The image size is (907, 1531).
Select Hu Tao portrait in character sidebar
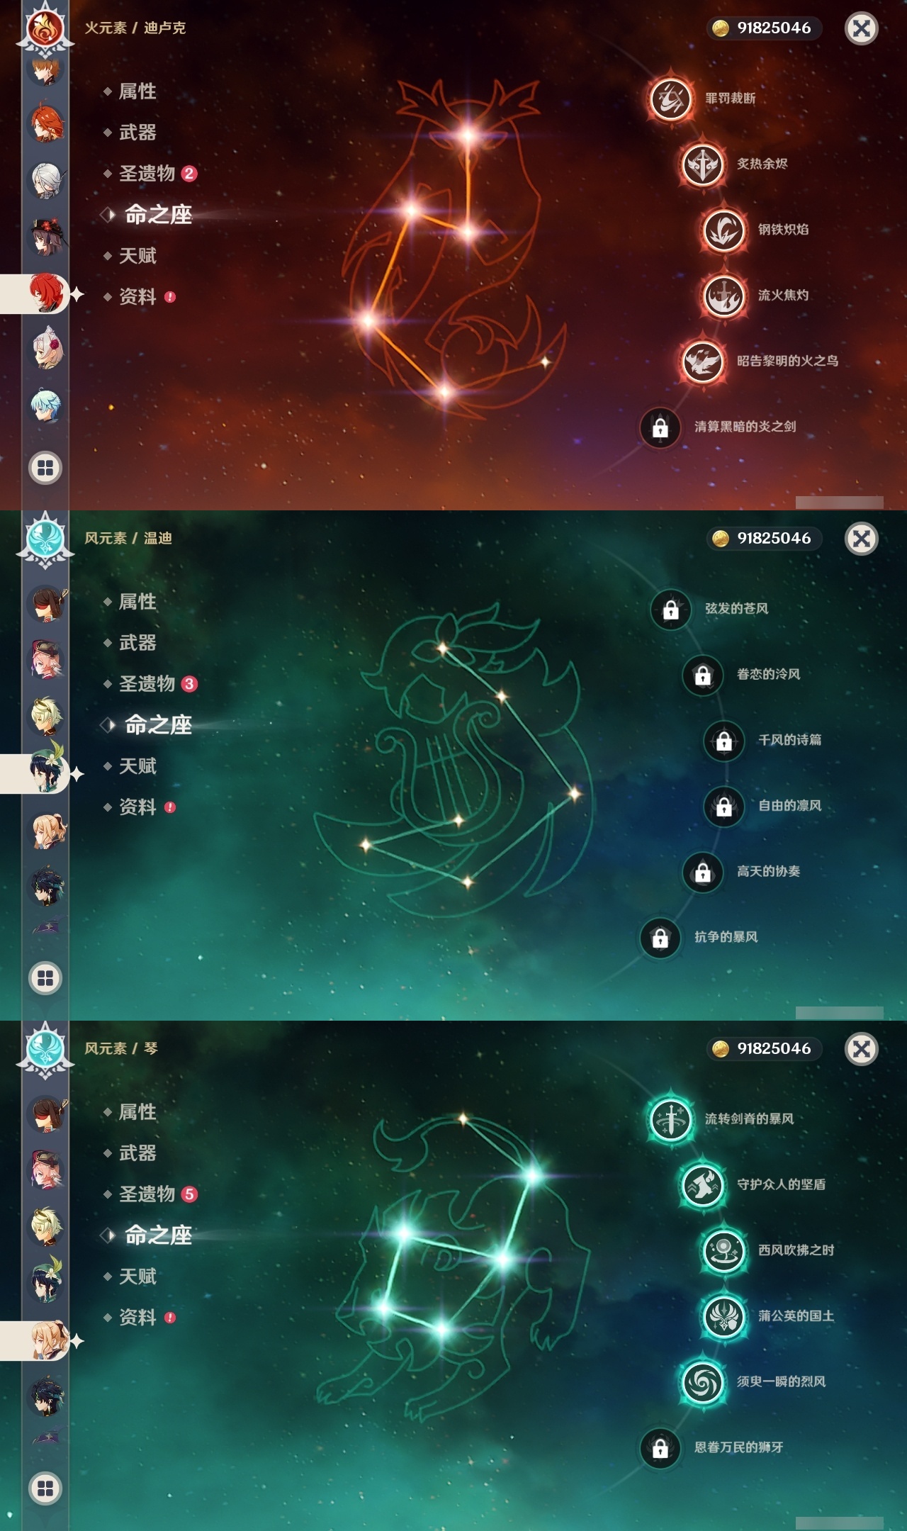[x=47, y=236]
